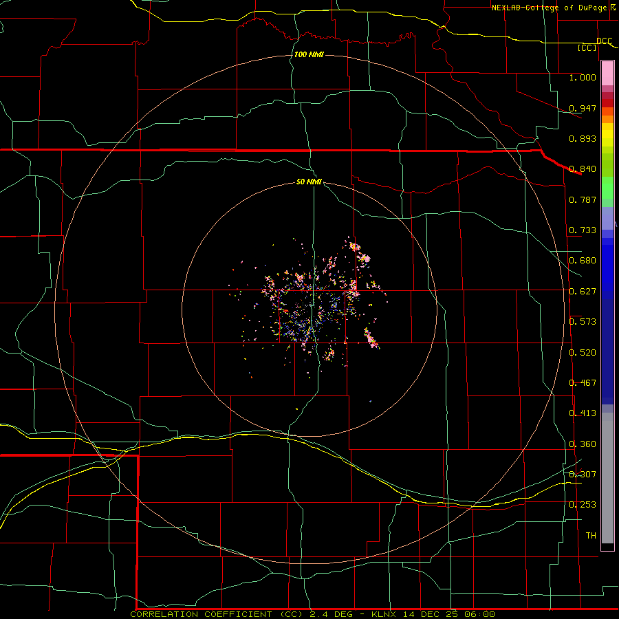
Task: Click the 0.627 scale value
Action: coord(583,292)
